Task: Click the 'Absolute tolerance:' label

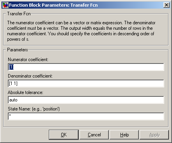Action: point(25,92)
